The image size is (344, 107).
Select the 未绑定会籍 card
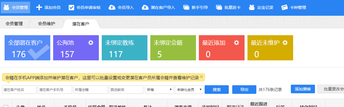pyautogui.click(x=173, y=48)
